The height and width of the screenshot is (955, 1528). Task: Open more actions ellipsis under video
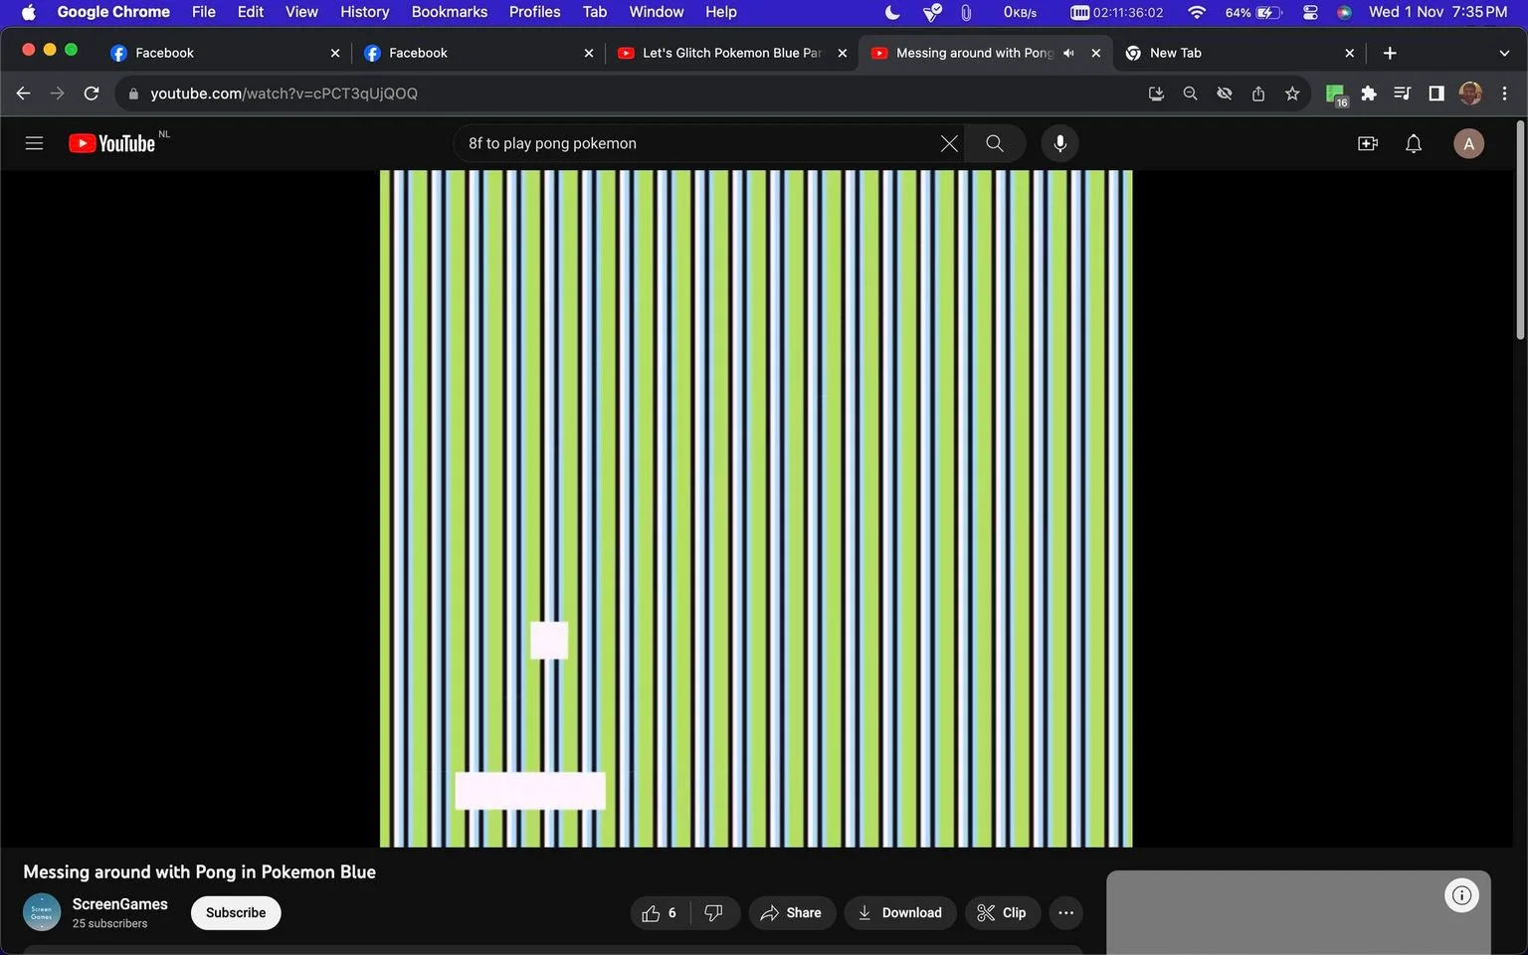(1065, 913)
